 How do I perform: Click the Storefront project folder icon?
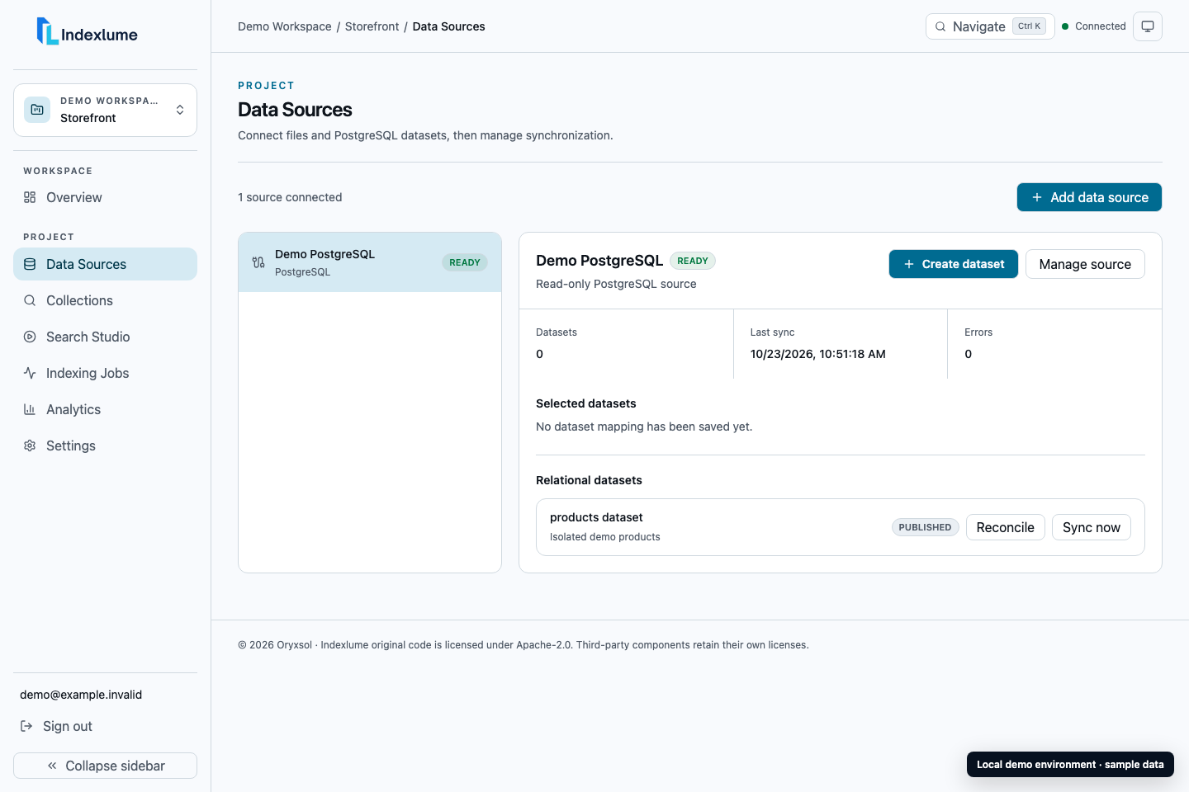point(37,110)
